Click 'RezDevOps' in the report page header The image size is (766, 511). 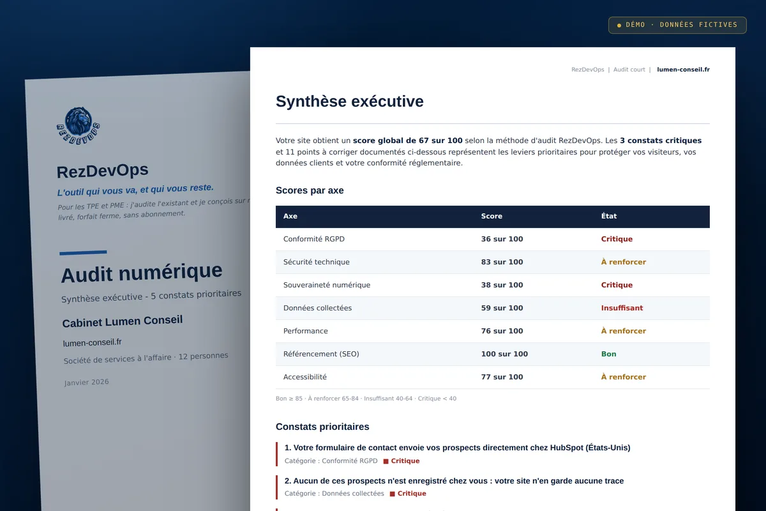[587, 70]
